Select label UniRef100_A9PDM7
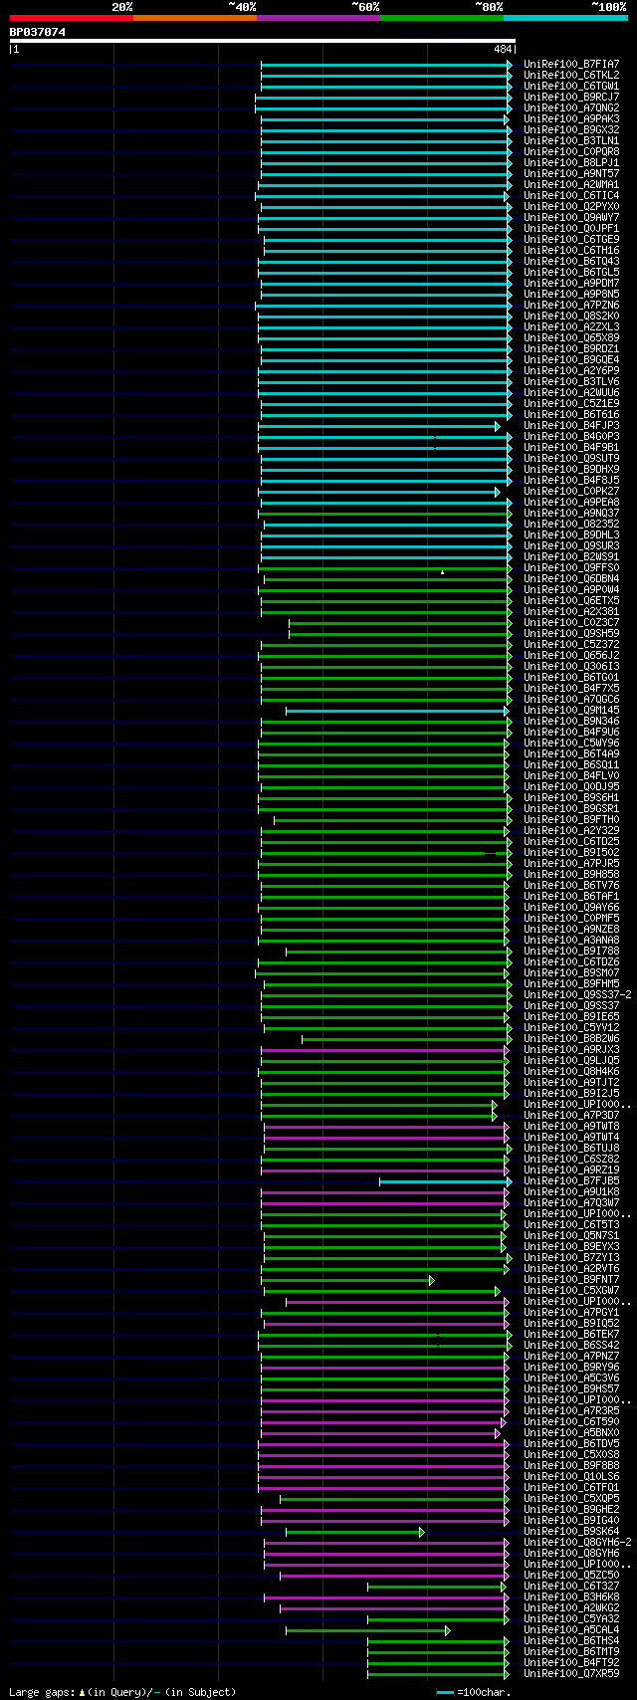The height and width of the screenshot is (1700, 637). (571, 284)
